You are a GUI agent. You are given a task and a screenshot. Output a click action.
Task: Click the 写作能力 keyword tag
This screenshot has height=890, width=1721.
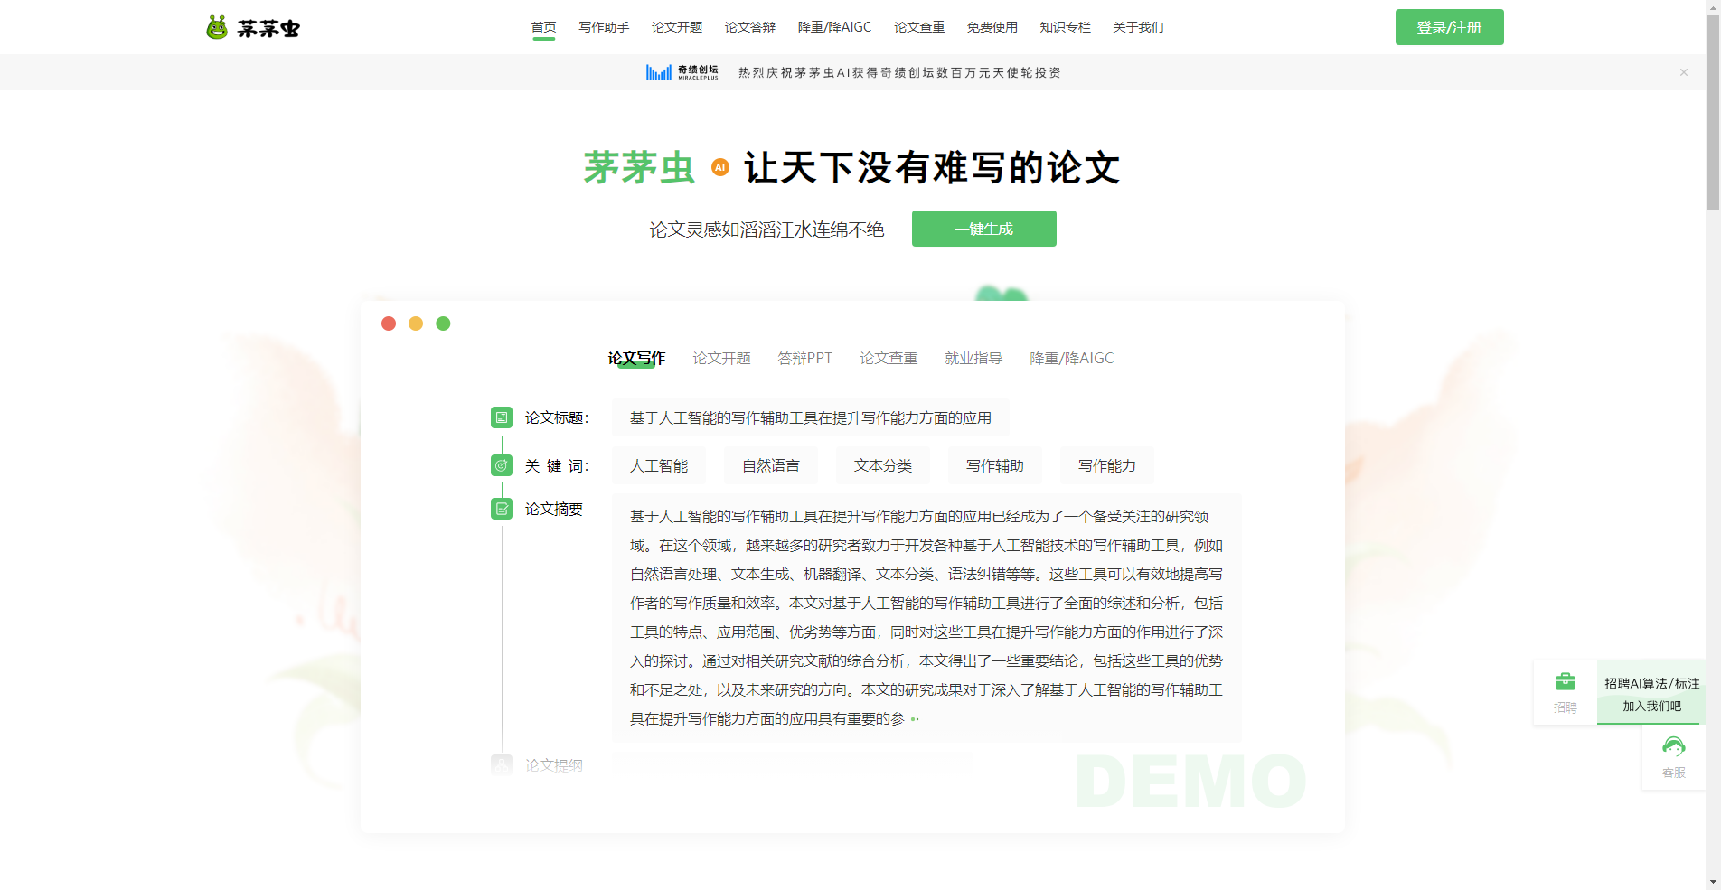point(1107,465)
